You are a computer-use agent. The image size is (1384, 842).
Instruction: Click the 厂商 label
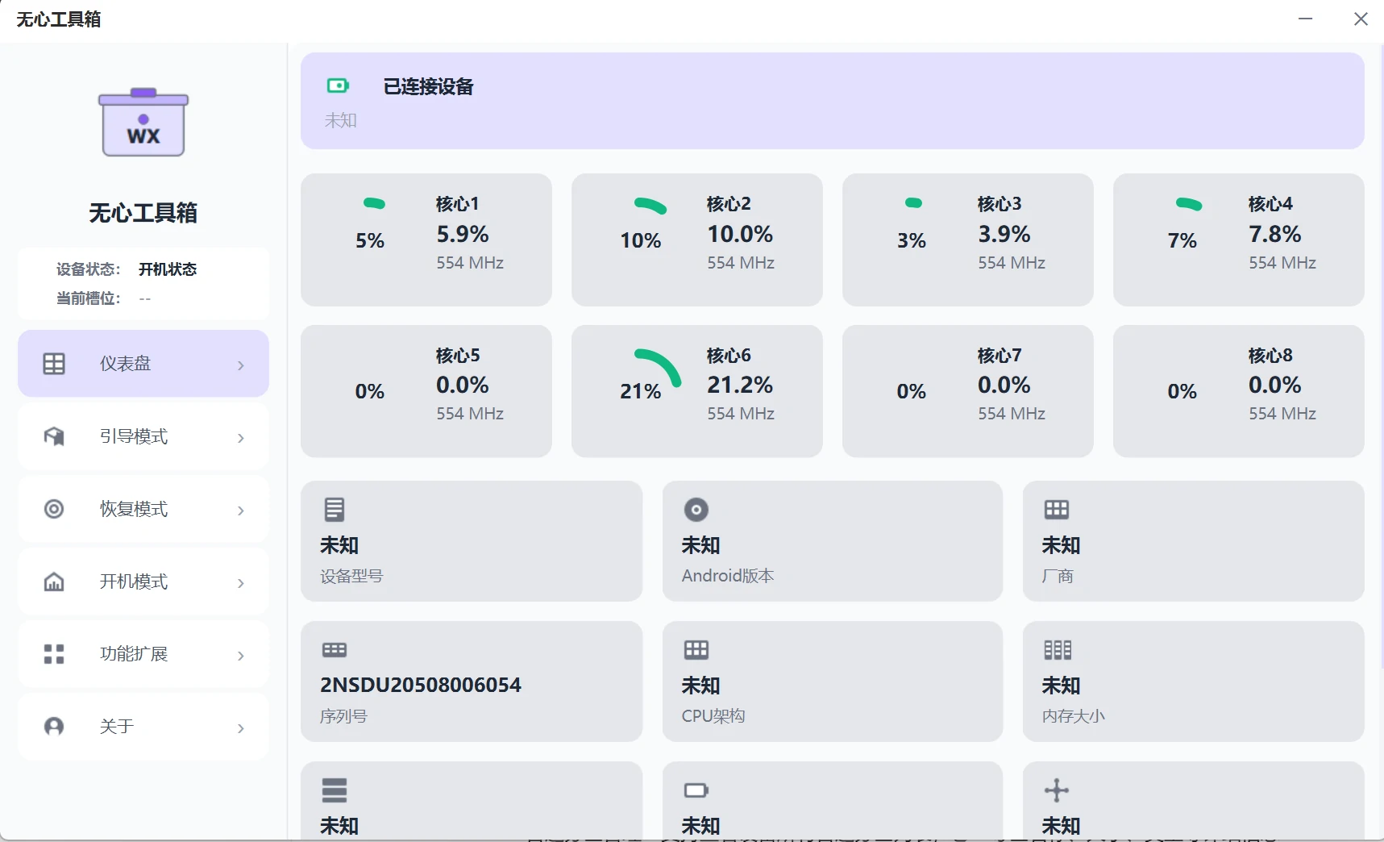pos(1058,576)
